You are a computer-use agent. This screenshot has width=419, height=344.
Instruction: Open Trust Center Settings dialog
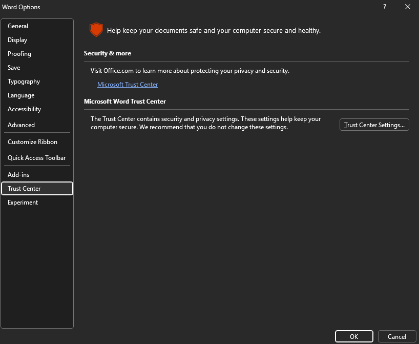[374, 125]
